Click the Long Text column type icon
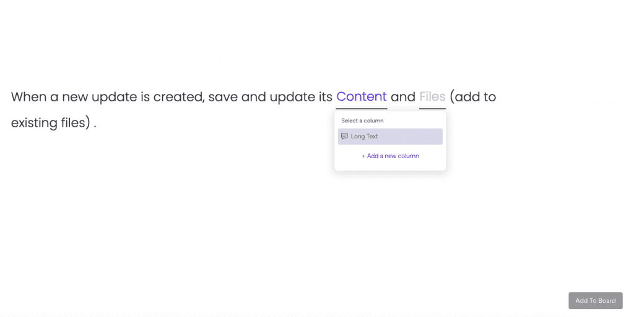Viewport: 634px width, 317px height. coord(344,137)
